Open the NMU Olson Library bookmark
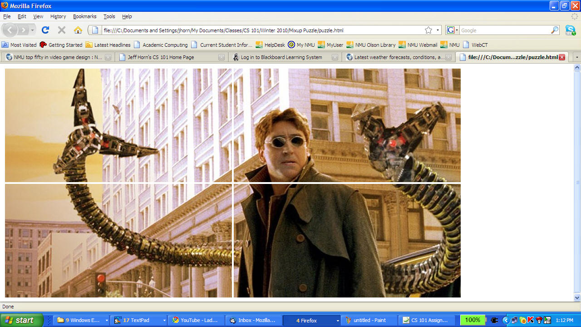 tap(371, 45)
